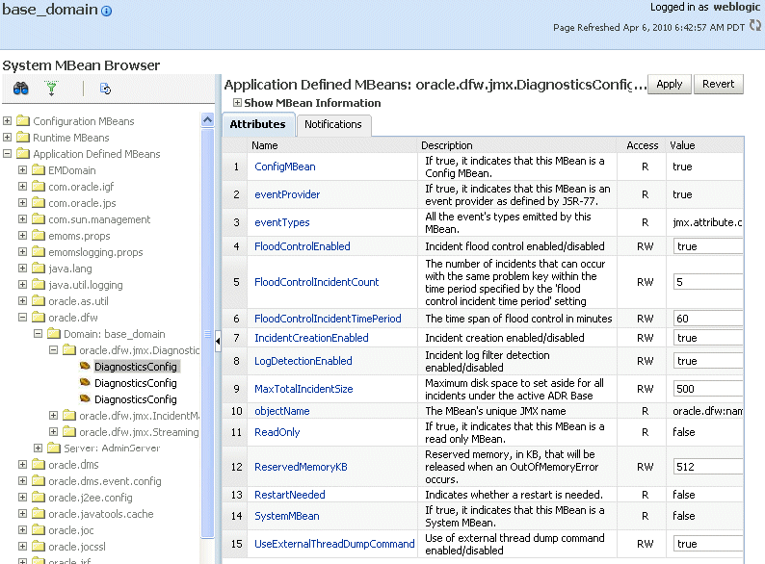Collapse oracle.dfw node

[x=22, y=317]
